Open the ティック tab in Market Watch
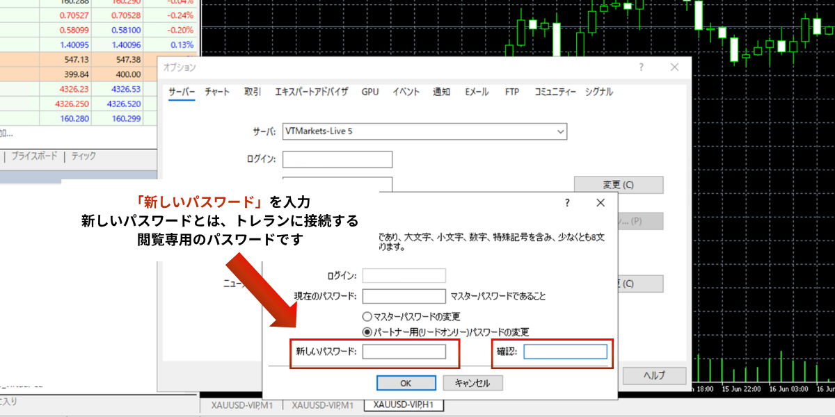 point(83,156)
